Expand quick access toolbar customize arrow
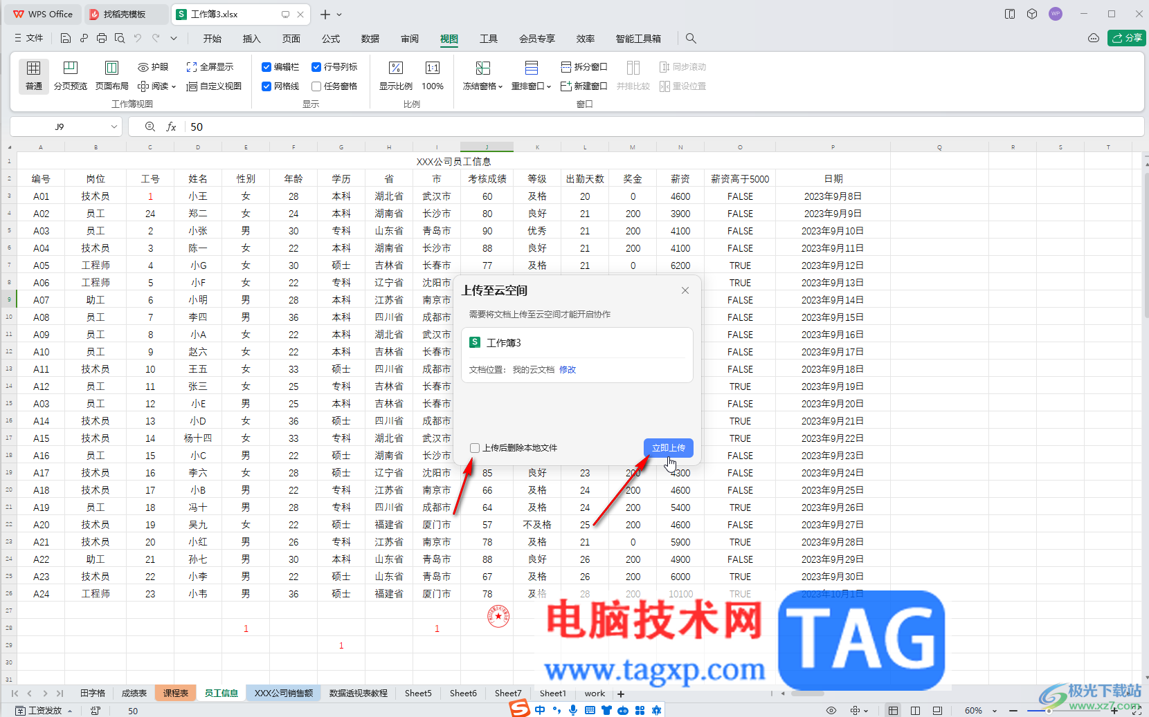Screen dimensions: 1149x717 coord(174,39)
